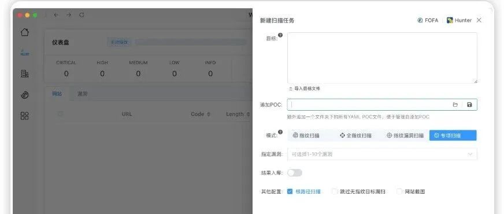Open the target radar sidebar icon

[x=25, y=95]
